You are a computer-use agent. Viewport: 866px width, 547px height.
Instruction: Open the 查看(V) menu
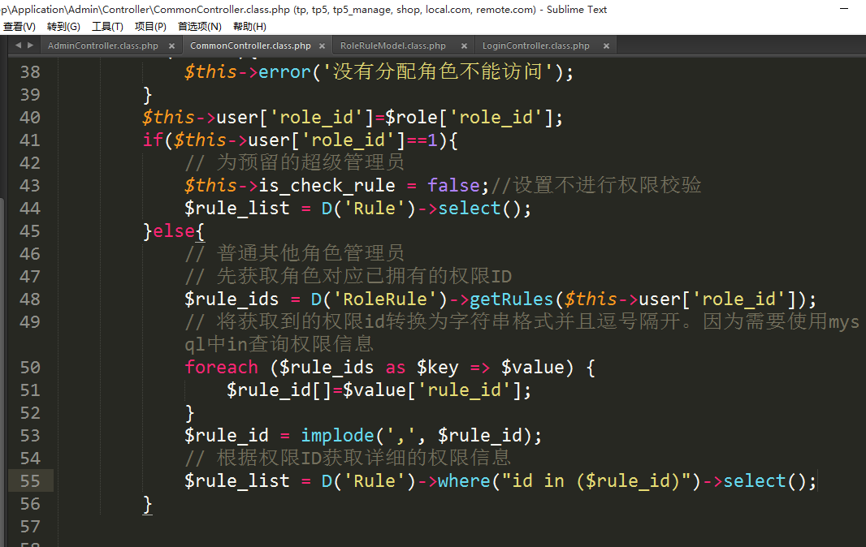click(x=19, y=27)
